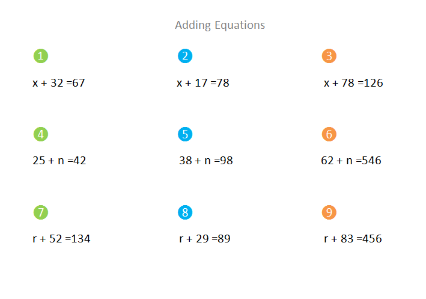The height and width of the screenshot is (299, 426).
Task: Click the orange number 6 circle
Action: 329,134
